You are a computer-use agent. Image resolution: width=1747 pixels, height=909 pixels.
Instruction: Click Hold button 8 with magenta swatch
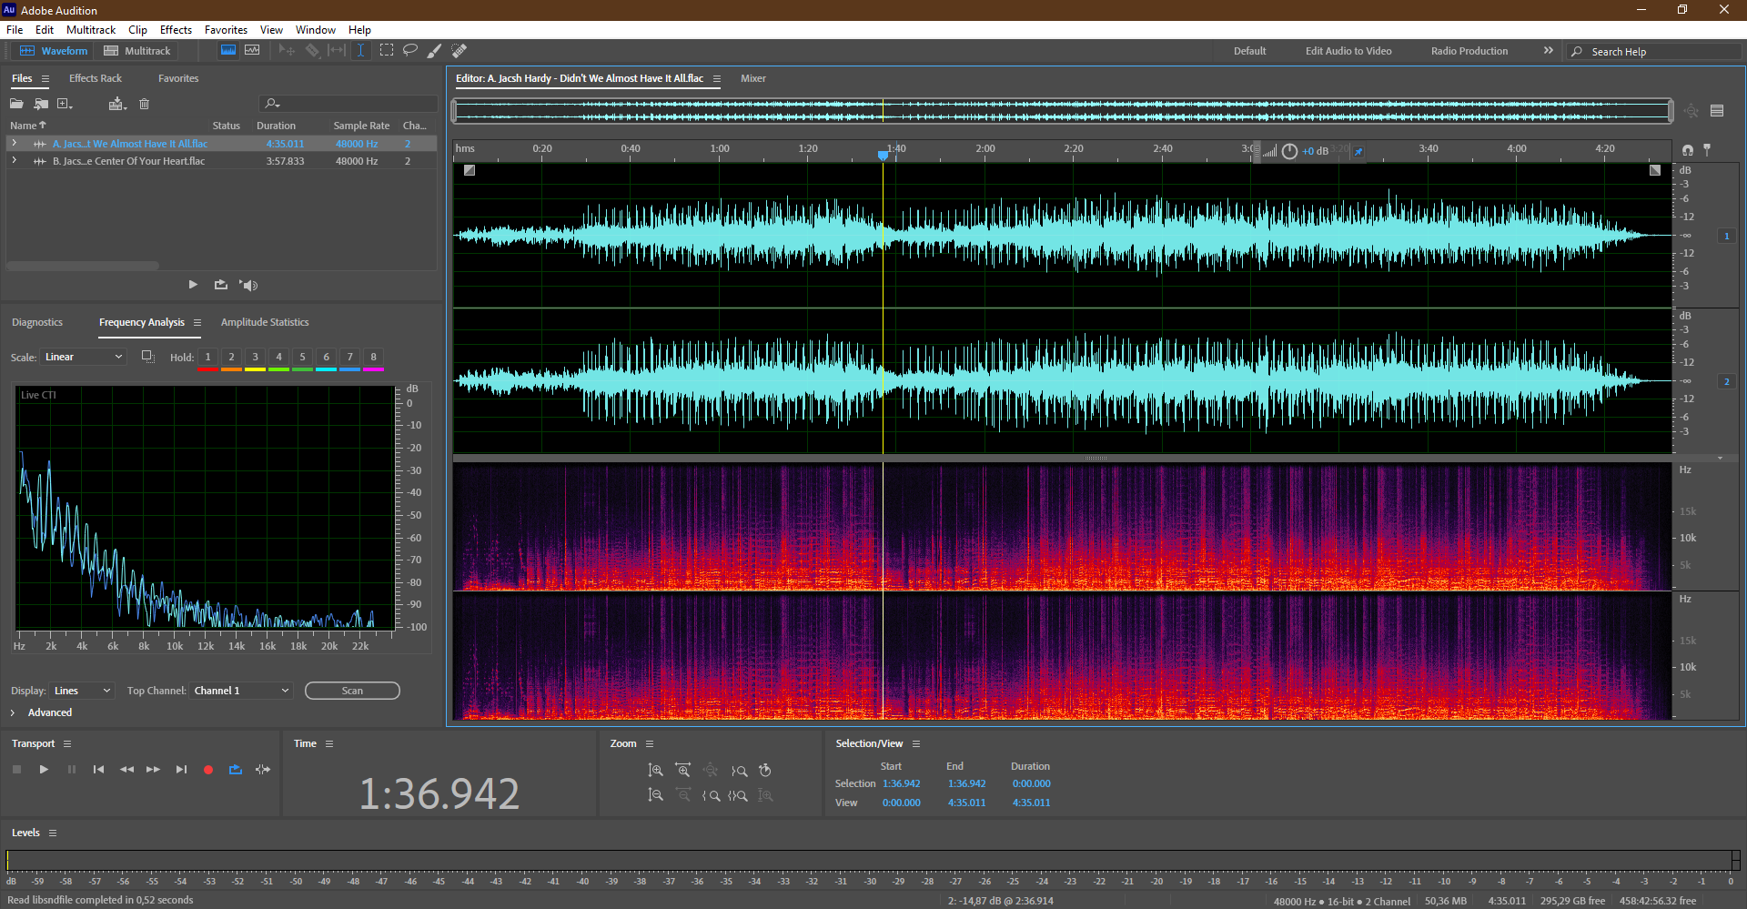[x=373, y=359]
